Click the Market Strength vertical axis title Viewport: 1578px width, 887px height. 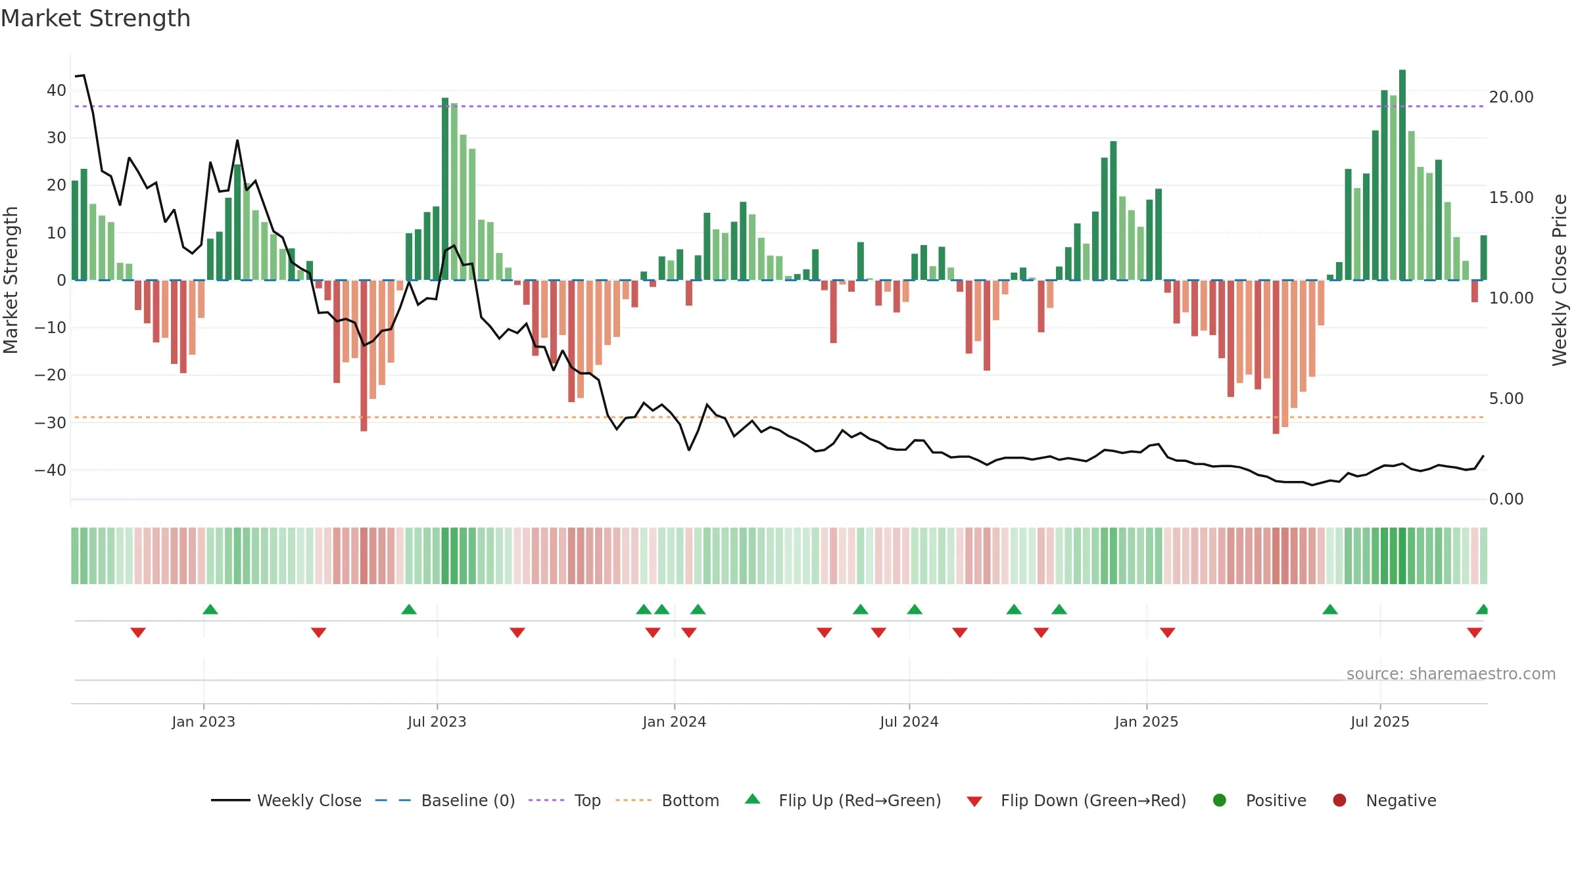point(11,280)
